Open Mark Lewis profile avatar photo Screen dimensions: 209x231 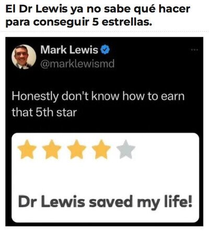(x=24, y=57)
